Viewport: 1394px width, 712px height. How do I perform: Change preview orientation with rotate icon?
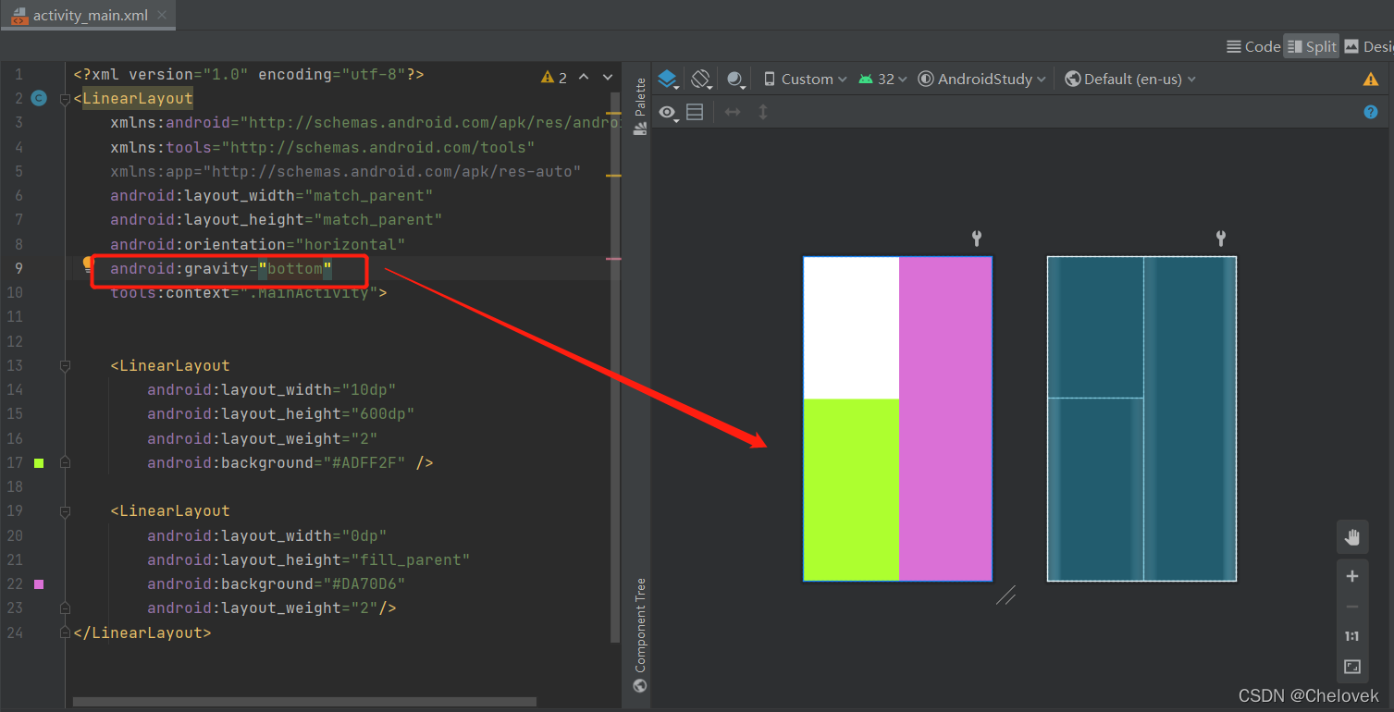(701, 80)
